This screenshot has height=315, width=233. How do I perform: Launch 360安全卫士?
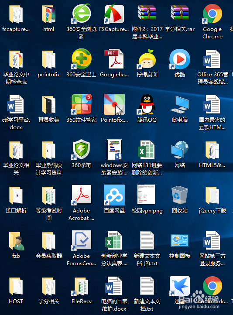click(81, 59)
